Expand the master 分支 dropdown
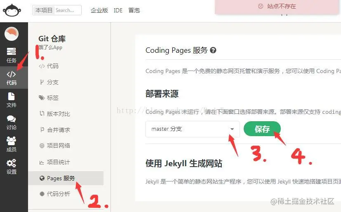Viewport: 341px width, 212px height. pyautogui.click(x=193, y=129)
